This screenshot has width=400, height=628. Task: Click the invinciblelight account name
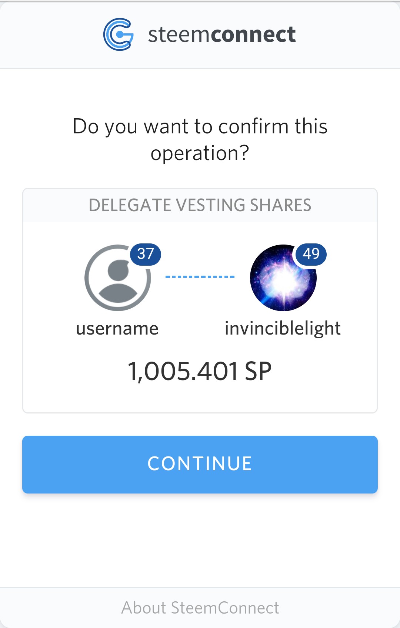click(x=283, y=329)
